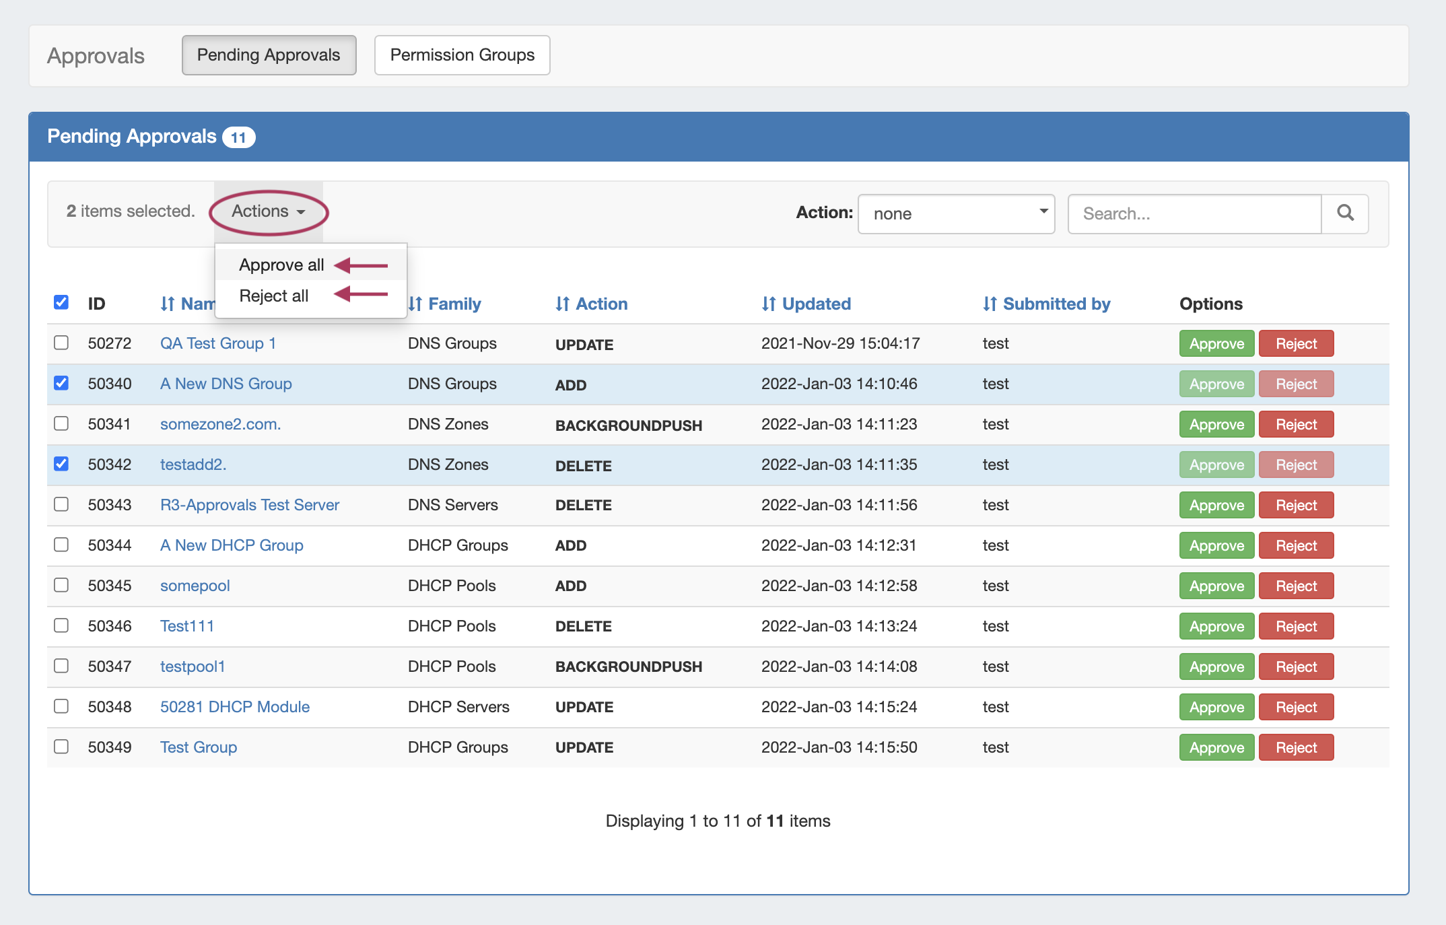
Task: Check the box for ID 50272
Action: point(61,343)
